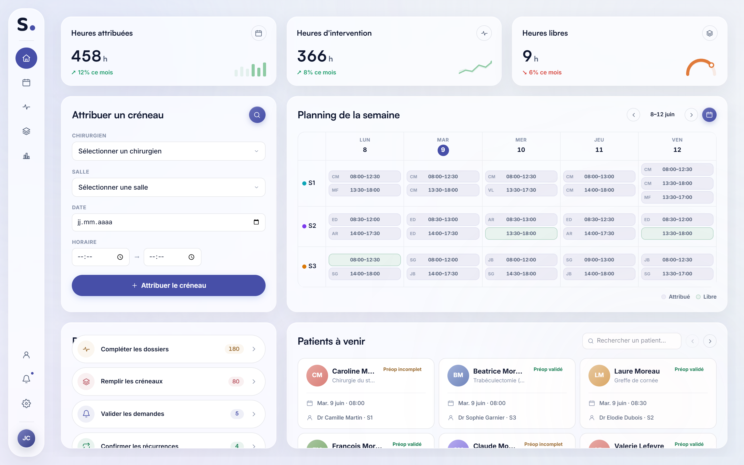Viewport: 744px width, 465px height.
Task: Open Beatrice Mor... patient card
Action: click(507, 393)
